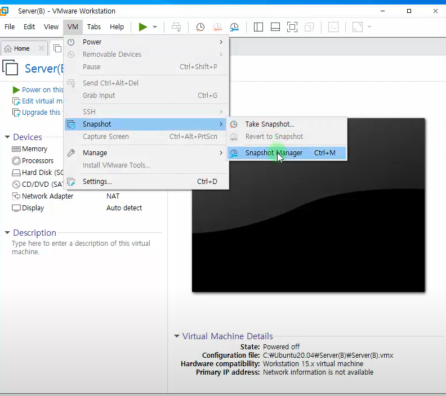Click the Unity mode toolbar icon
Viewport: 446px width, 396px height.
tap(309, 27)
